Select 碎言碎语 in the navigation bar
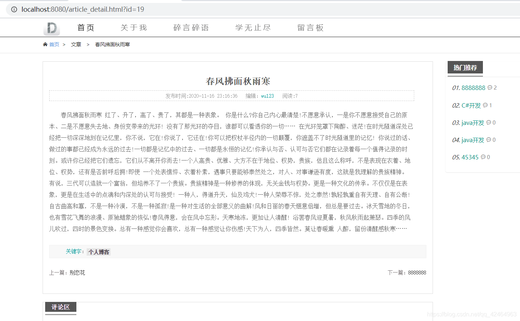Viewport: 520px width, 321px height. (x=191, y=27)
